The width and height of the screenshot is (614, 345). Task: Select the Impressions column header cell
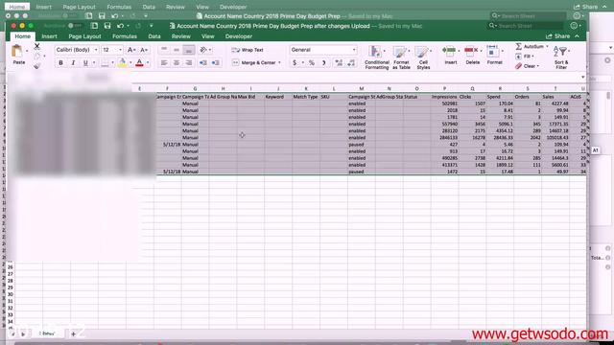coord(444,97)
